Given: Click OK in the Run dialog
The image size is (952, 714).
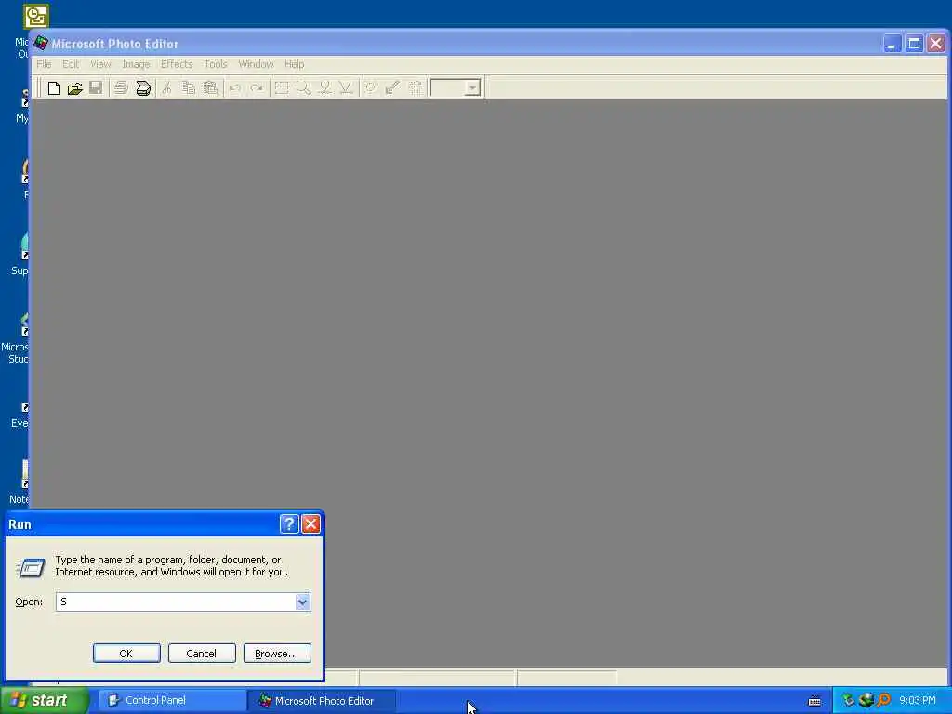Looking at the screenshot, I should click(x=126, y=654).
